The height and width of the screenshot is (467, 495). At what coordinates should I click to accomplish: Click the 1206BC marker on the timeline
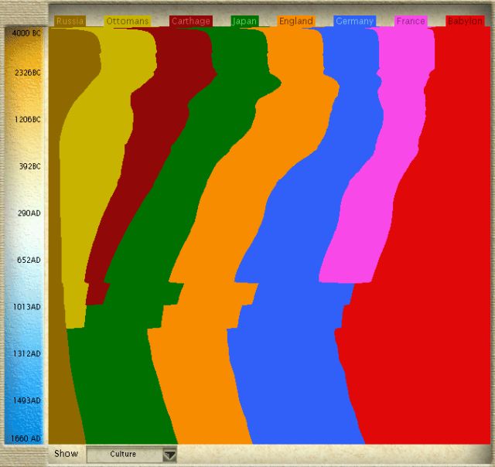26,120
